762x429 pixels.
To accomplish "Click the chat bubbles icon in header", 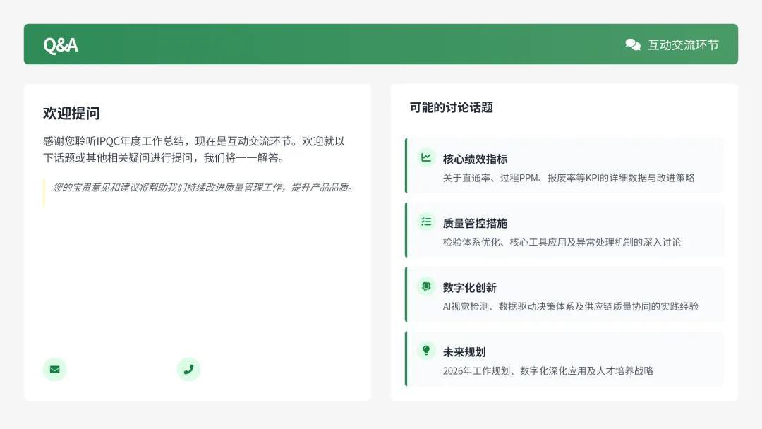I will click(x=633, y=44).
